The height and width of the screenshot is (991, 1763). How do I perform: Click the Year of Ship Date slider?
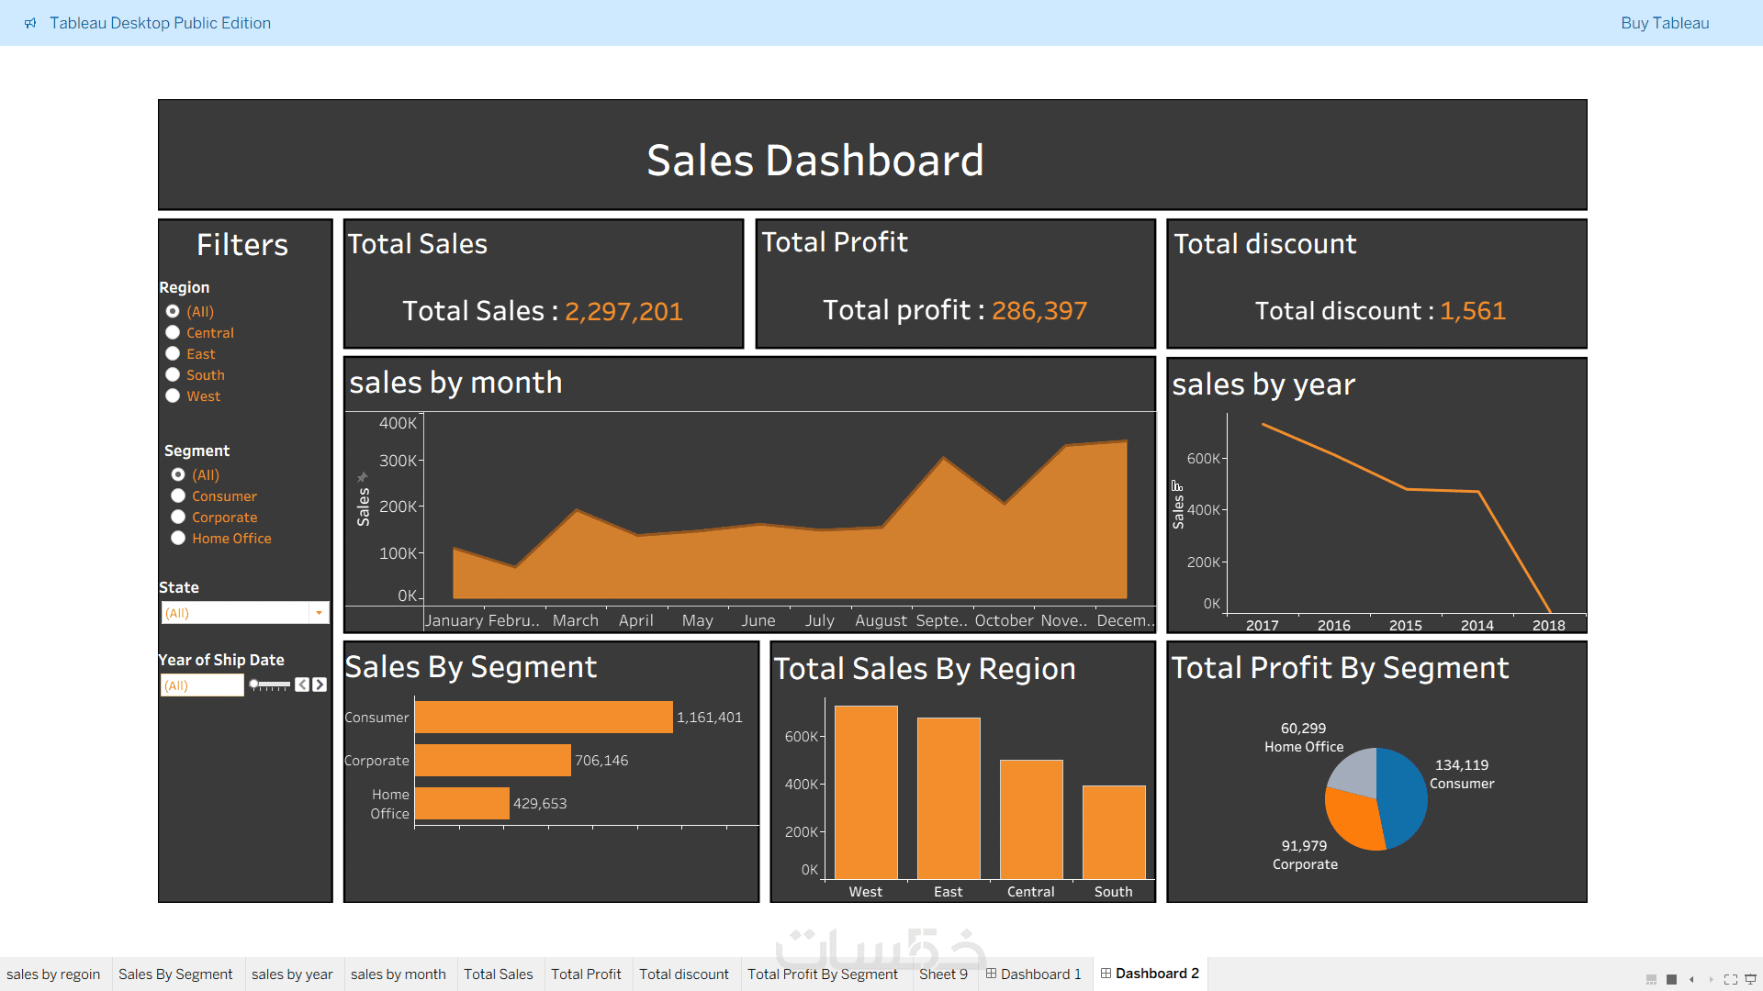pyautogui.click(x=270, y=685)
